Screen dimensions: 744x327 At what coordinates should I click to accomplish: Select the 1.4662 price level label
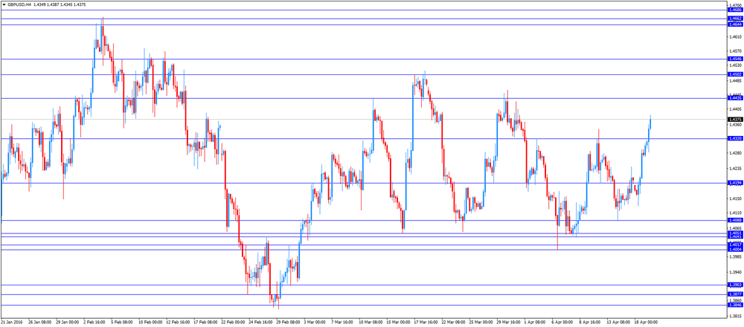coord(736,19)
